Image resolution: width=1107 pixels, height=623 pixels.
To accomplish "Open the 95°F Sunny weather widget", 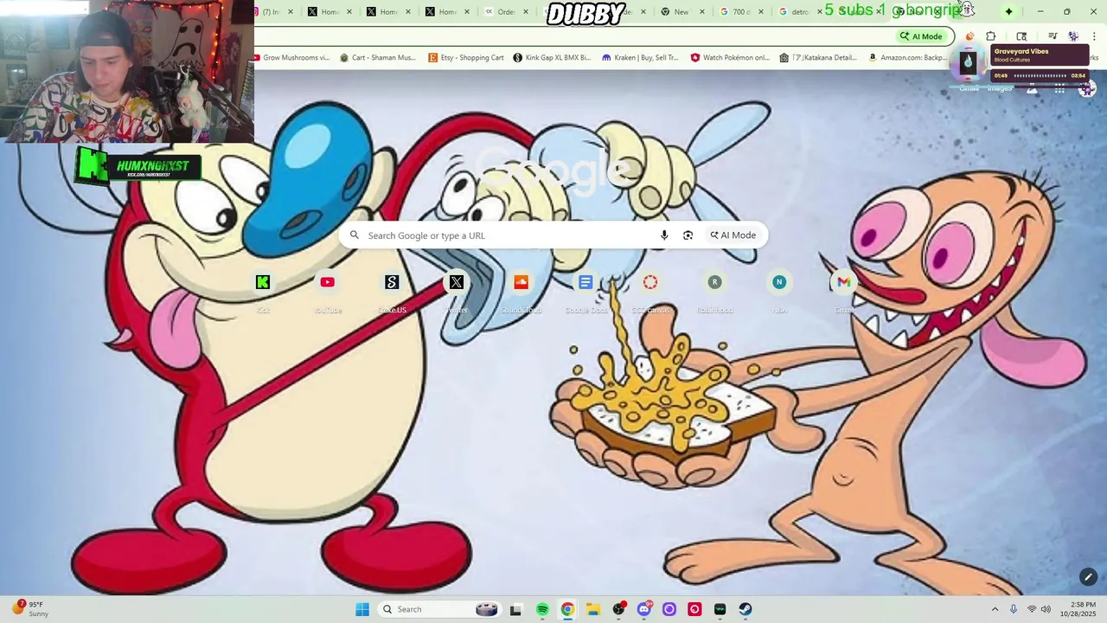I will click(x=30, y=609).
